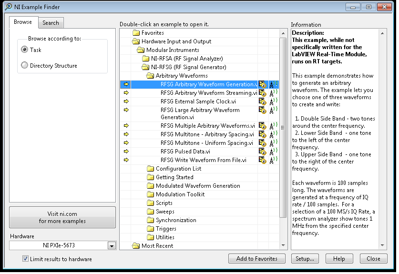
Task: Click Visit ni.com for more examples
Action: pyautogui.click(x=62, y=217)
